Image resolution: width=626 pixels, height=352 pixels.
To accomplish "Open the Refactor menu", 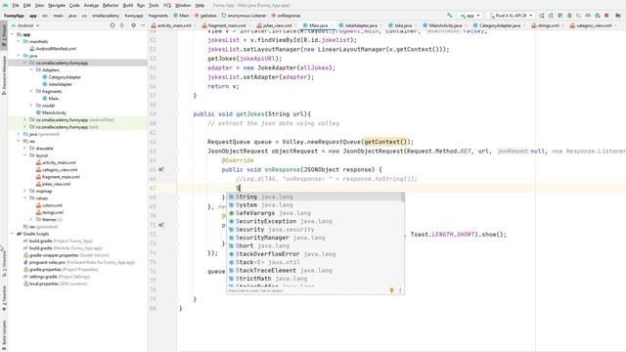I will pyautogui.click(x=111, y=6).
